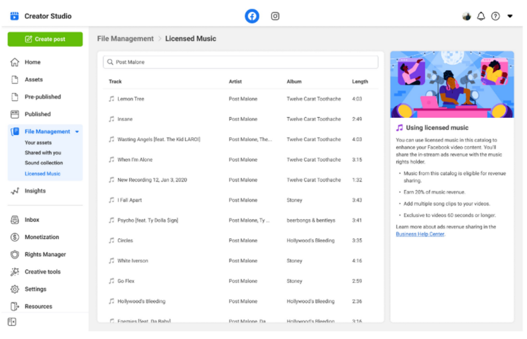Click the Creative tools wand icon
The height and width of the screenshot is (339, 527).
(x=15, y=272)
